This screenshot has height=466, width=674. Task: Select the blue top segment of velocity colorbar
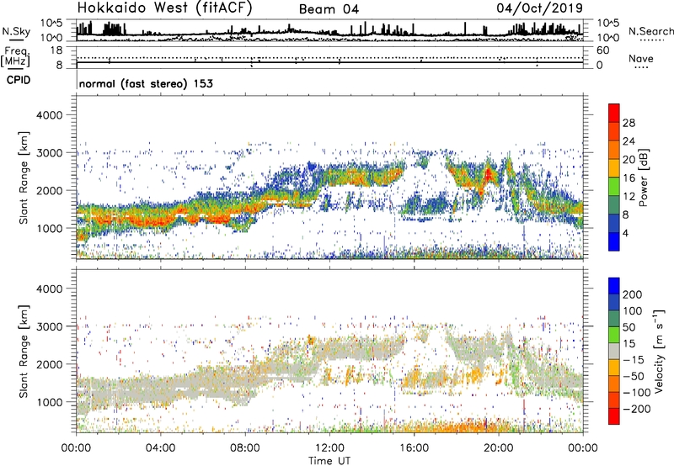614,286
